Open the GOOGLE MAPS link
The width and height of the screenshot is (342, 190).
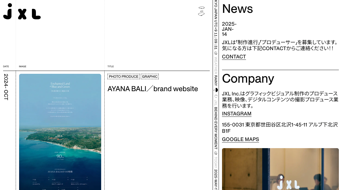coord(241,139)
